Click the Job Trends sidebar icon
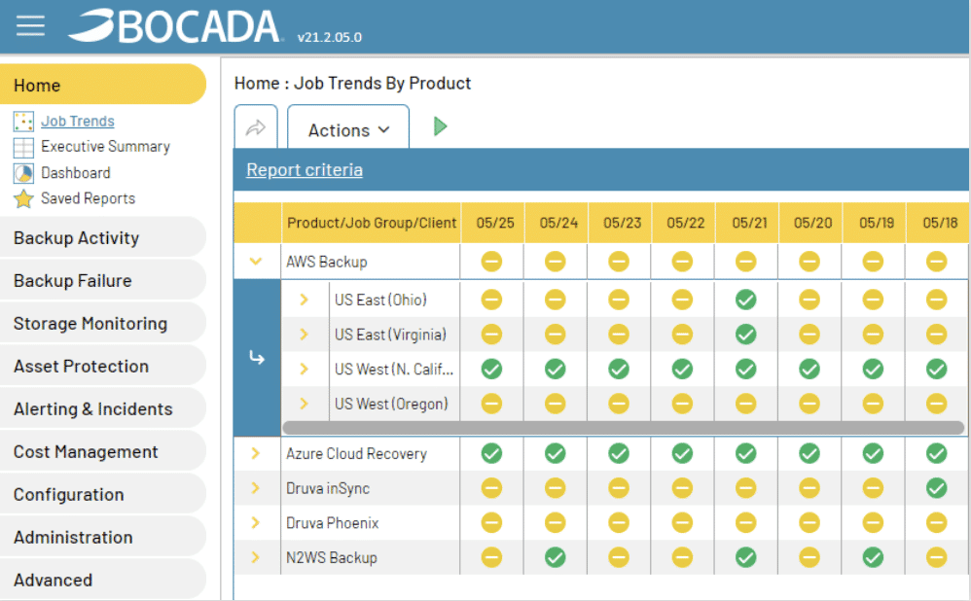The image size is (971, 601). coord(23,122)
